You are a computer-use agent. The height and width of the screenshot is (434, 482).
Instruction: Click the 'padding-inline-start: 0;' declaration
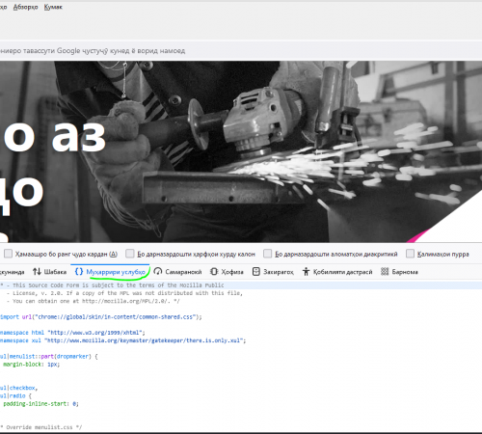tap(40, 403)
